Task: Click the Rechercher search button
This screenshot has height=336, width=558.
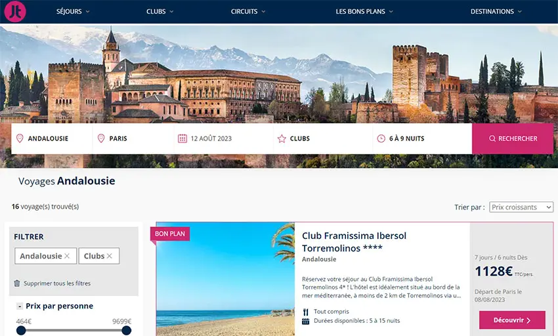Action: 513,138
